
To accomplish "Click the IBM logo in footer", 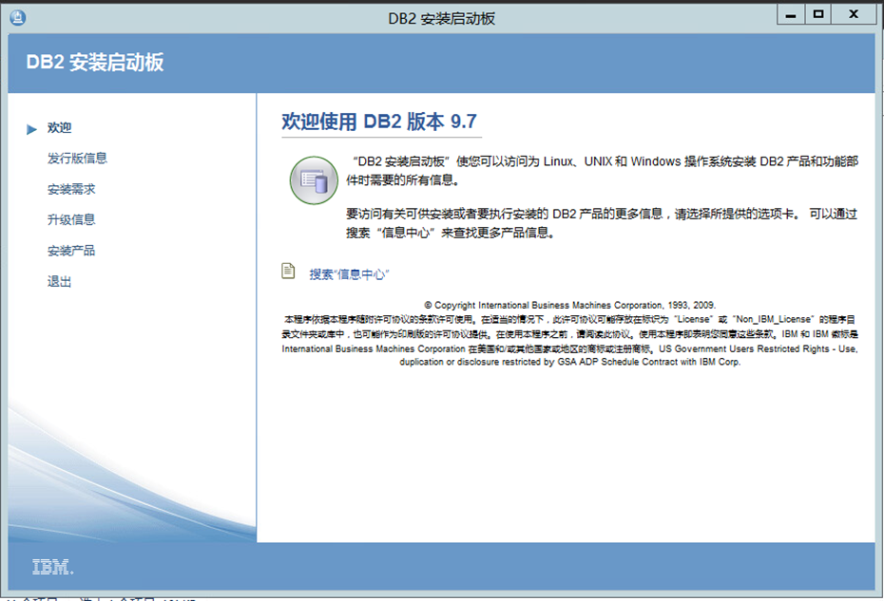I will coord(53,567).
